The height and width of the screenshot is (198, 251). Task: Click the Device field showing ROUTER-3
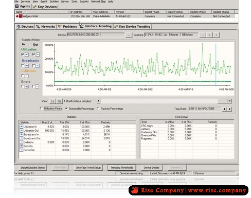coord(96,35)
